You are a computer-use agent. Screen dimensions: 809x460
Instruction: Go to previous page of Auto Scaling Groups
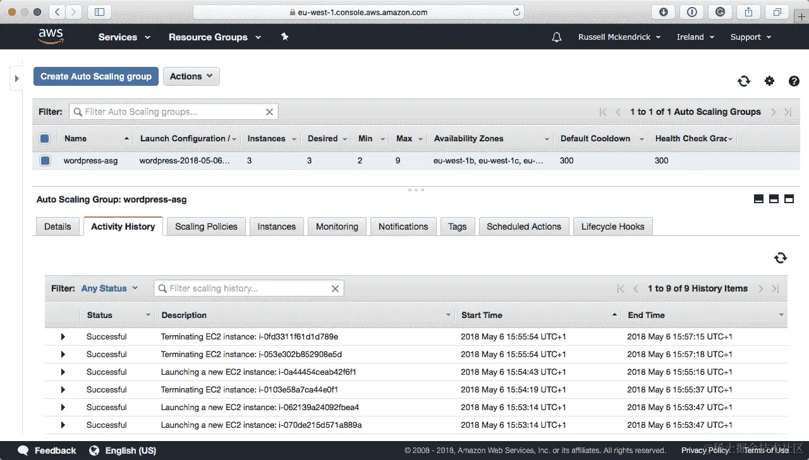618,112
